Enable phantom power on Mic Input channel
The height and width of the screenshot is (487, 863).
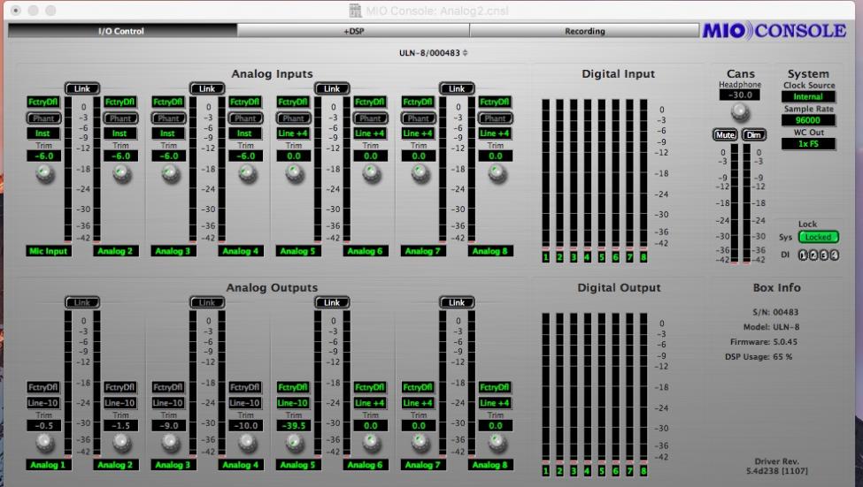click(x=43, y=118)
